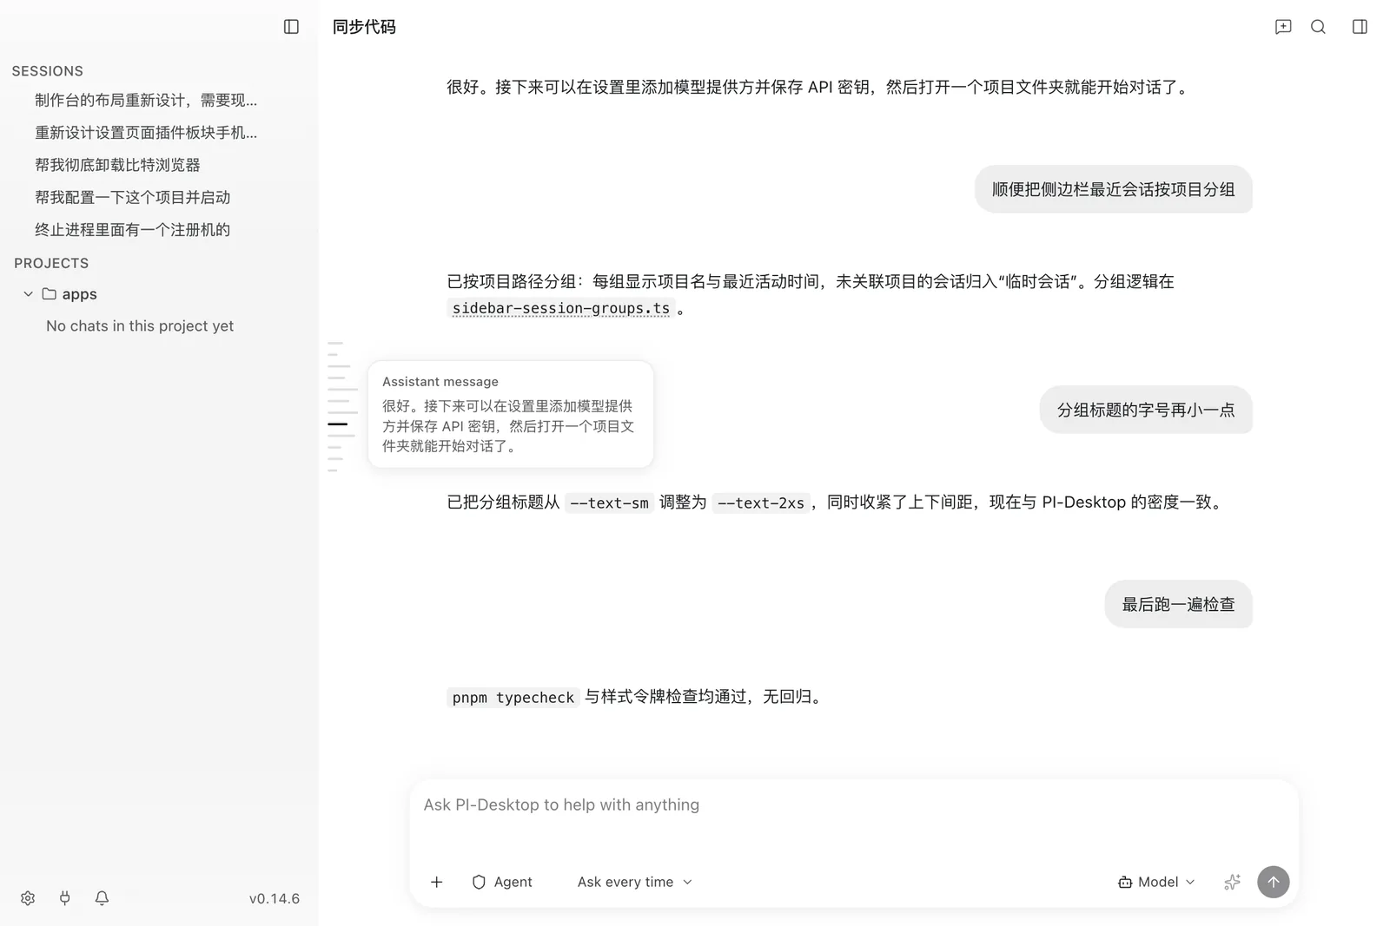
Task: Click the --text-sm code token
Action: [x=609, y=503]
